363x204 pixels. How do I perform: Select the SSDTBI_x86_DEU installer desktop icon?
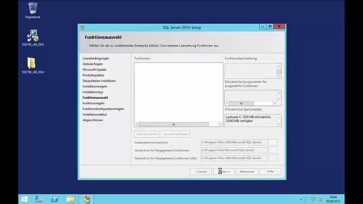(x=33, y=38)
